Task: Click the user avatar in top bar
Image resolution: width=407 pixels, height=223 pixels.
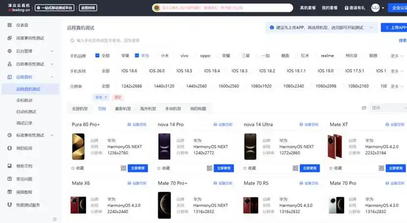Action: coord(375,8)
